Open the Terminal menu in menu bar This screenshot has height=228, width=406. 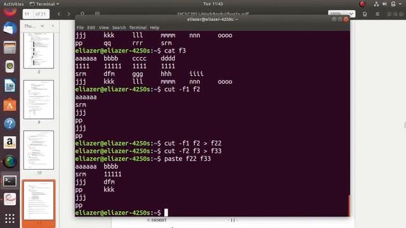(138, 28)
